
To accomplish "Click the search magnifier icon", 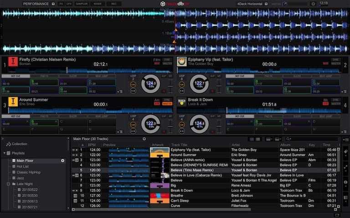I will click(288, 139).
